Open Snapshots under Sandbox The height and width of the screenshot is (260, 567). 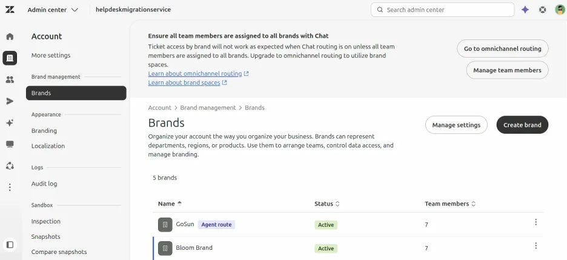(x=46, y=236)
